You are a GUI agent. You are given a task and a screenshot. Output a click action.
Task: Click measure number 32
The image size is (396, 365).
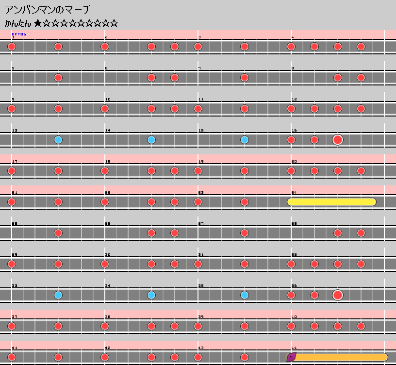294,255
